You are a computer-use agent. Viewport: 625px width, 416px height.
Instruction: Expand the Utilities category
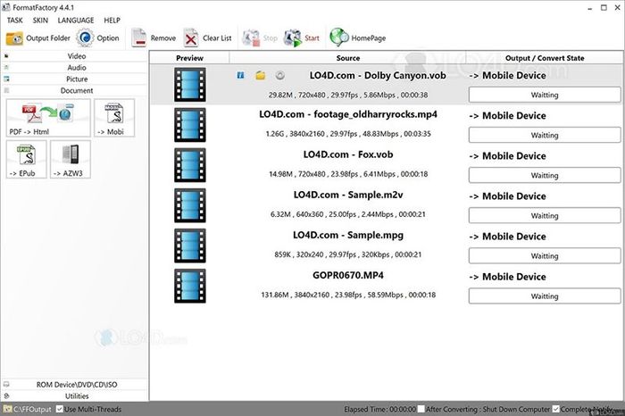pyautogui.click(x=75, y=396)
